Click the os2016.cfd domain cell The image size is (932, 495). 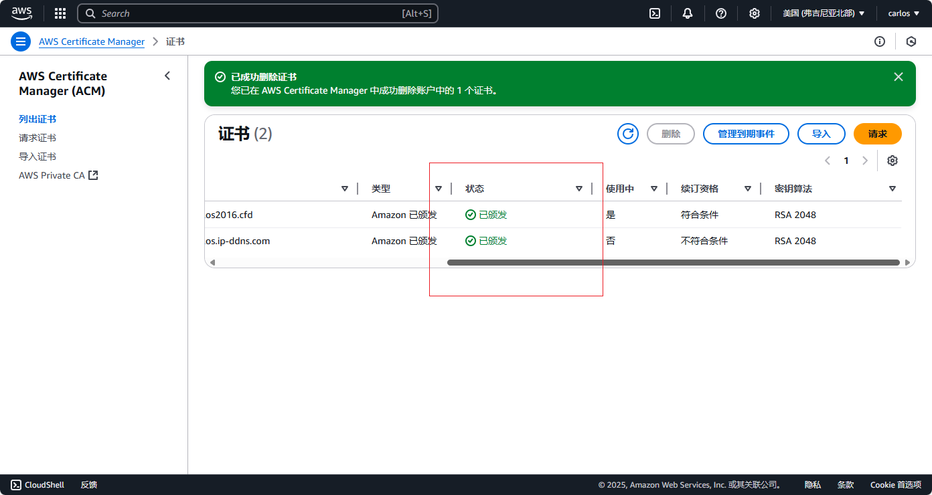[x=229, y=215]
